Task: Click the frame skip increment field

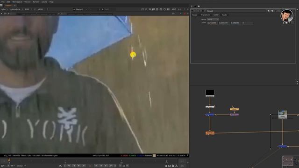Action: click(124, 166)
